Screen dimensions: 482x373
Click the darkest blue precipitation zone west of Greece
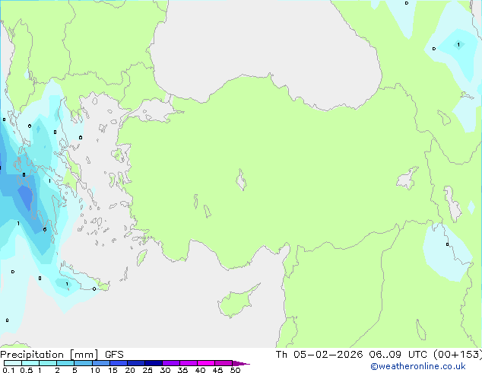26,198
